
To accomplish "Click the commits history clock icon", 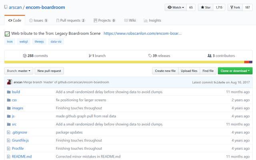I will pyautogui.click(x=25, y=56).
